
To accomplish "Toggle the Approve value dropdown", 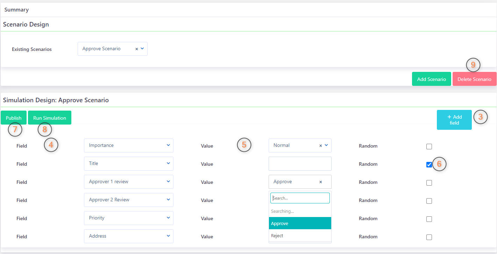I will click(300, 182).
